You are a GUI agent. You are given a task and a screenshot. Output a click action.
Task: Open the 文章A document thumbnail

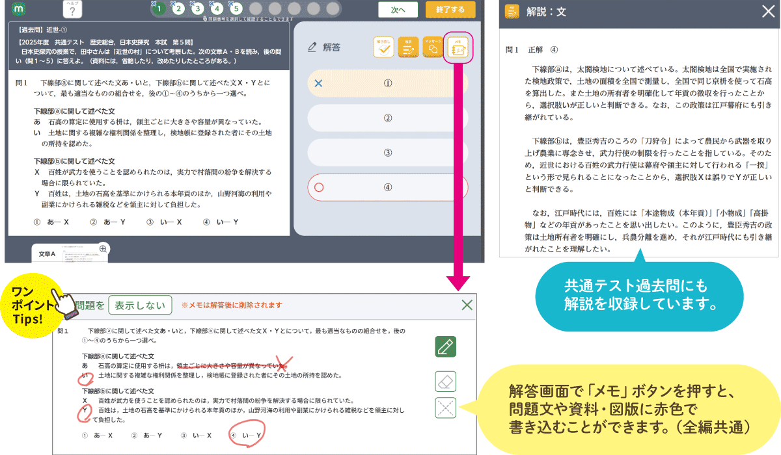(x=70, y=254)
